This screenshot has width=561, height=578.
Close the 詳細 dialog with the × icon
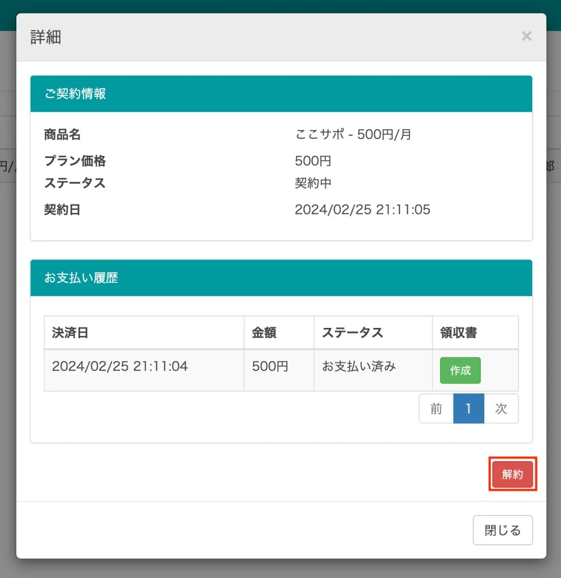pyautogui.click(x=526, y=37)
